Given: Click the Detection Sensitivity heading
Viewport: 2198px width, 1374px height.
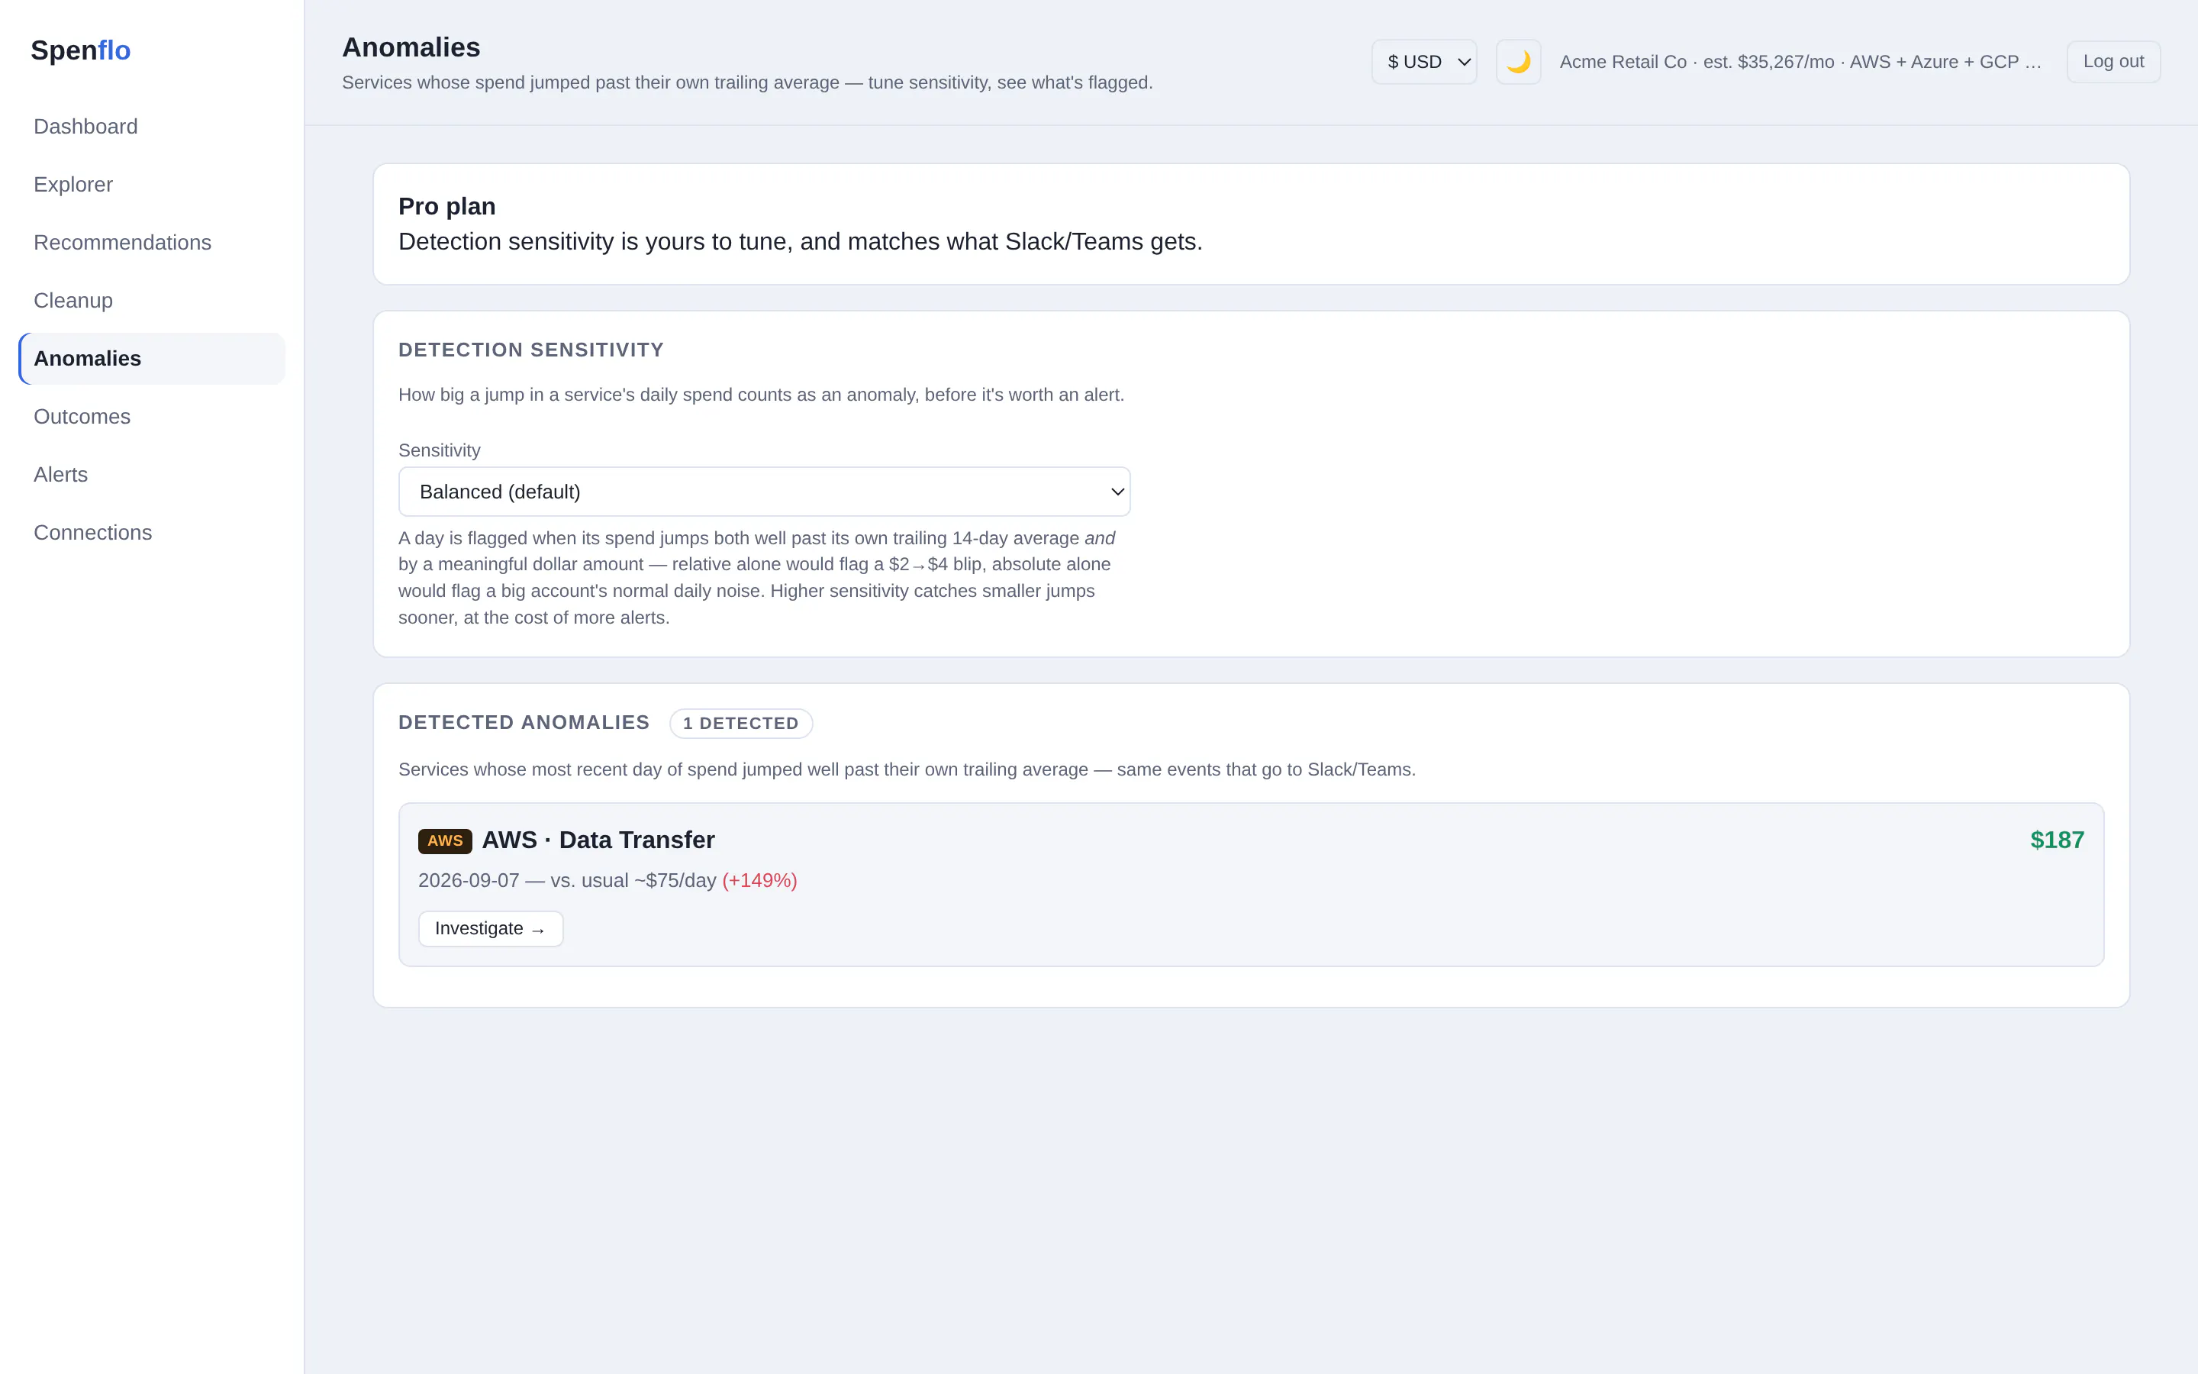Looking at the screenshot, I should click(531, 350).
